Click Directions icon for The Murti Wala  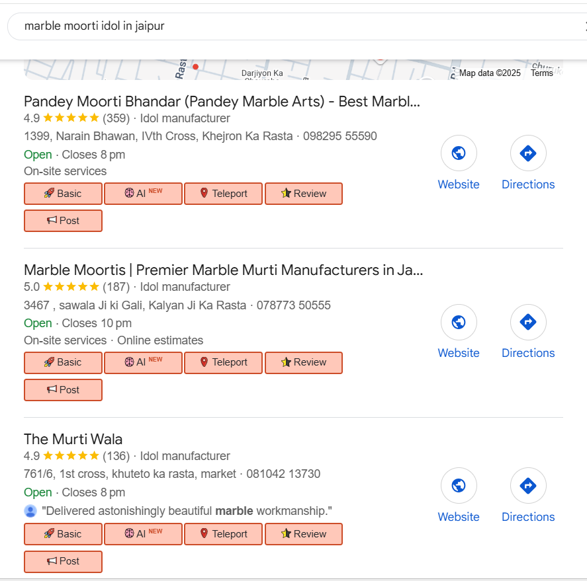[528, 486]
